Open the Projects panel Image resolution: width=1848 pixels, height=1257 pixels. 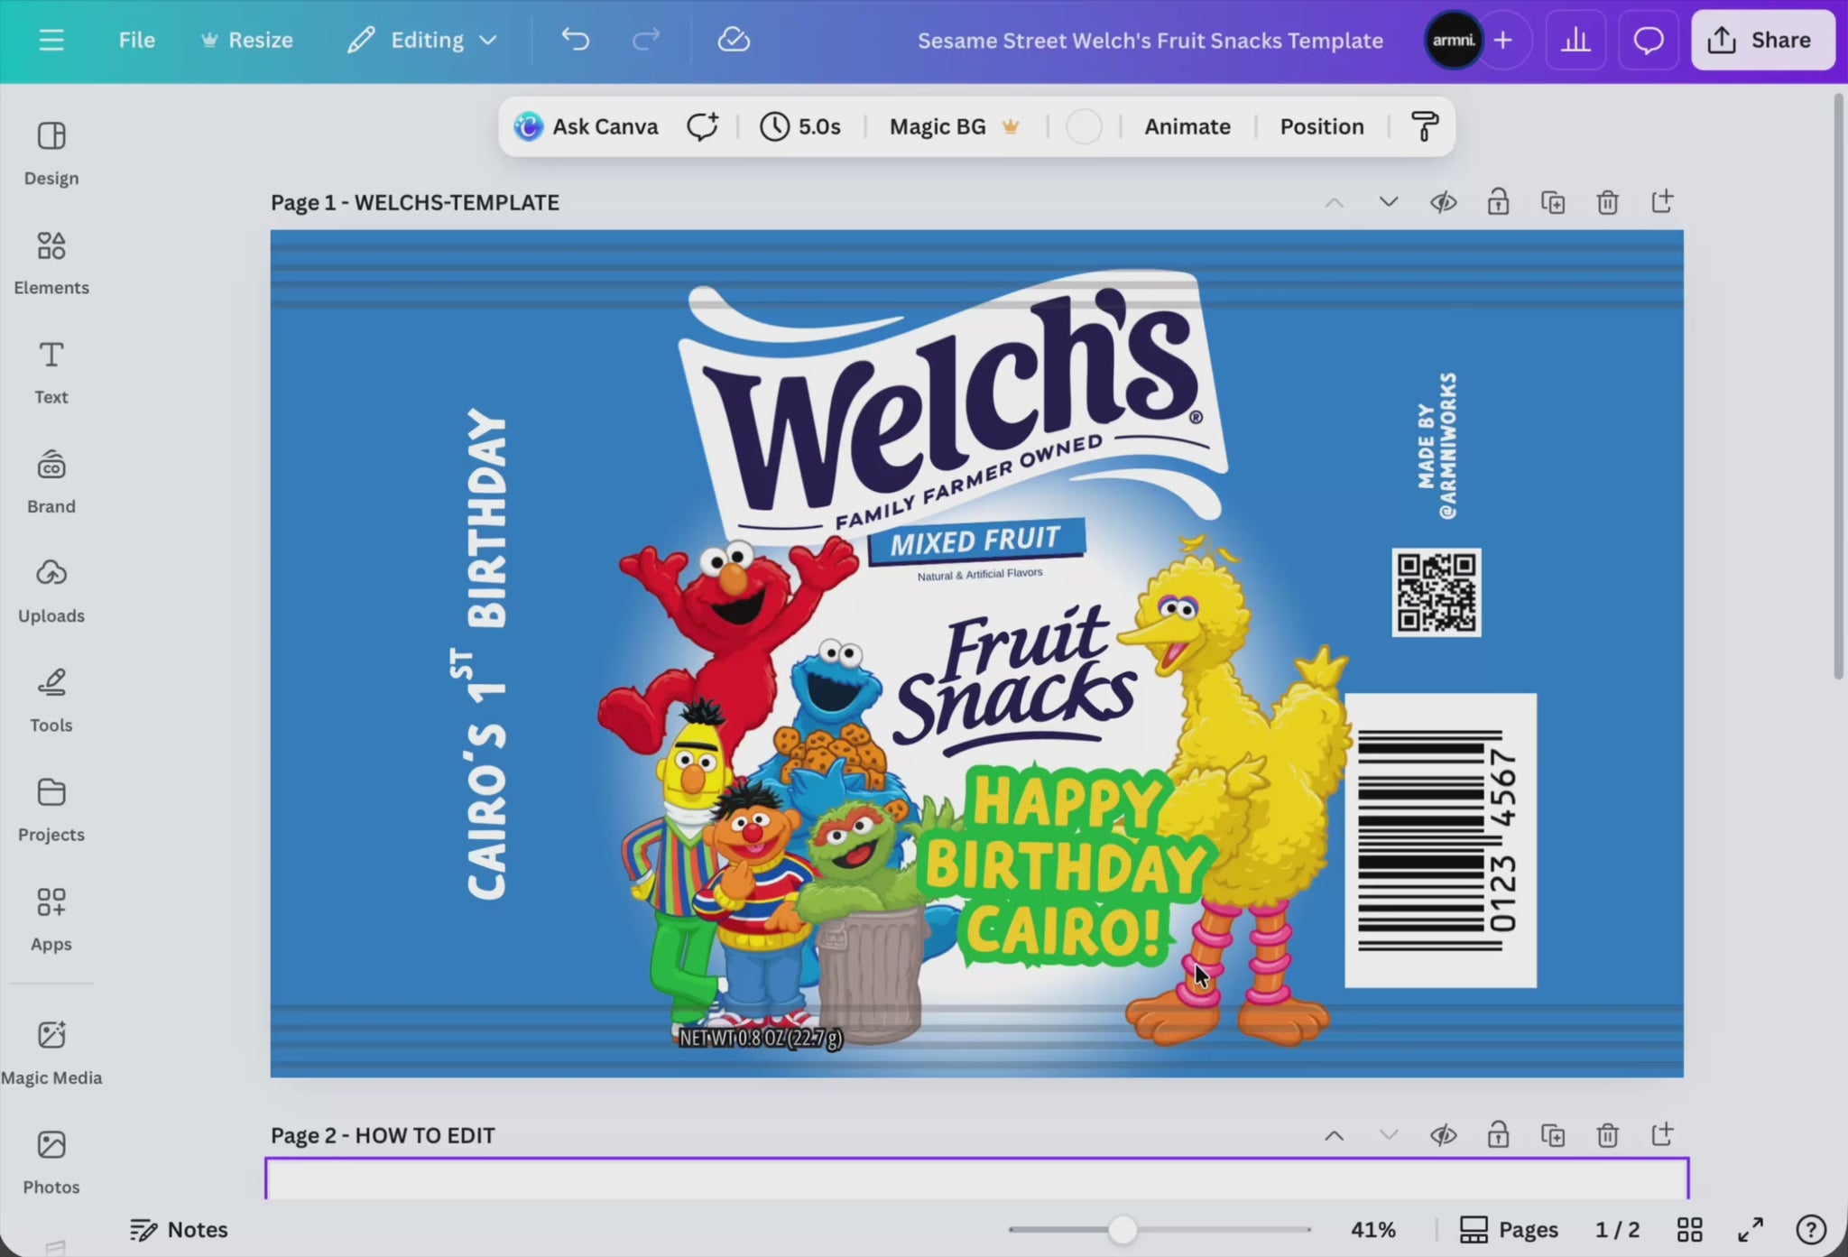(51, 808)
